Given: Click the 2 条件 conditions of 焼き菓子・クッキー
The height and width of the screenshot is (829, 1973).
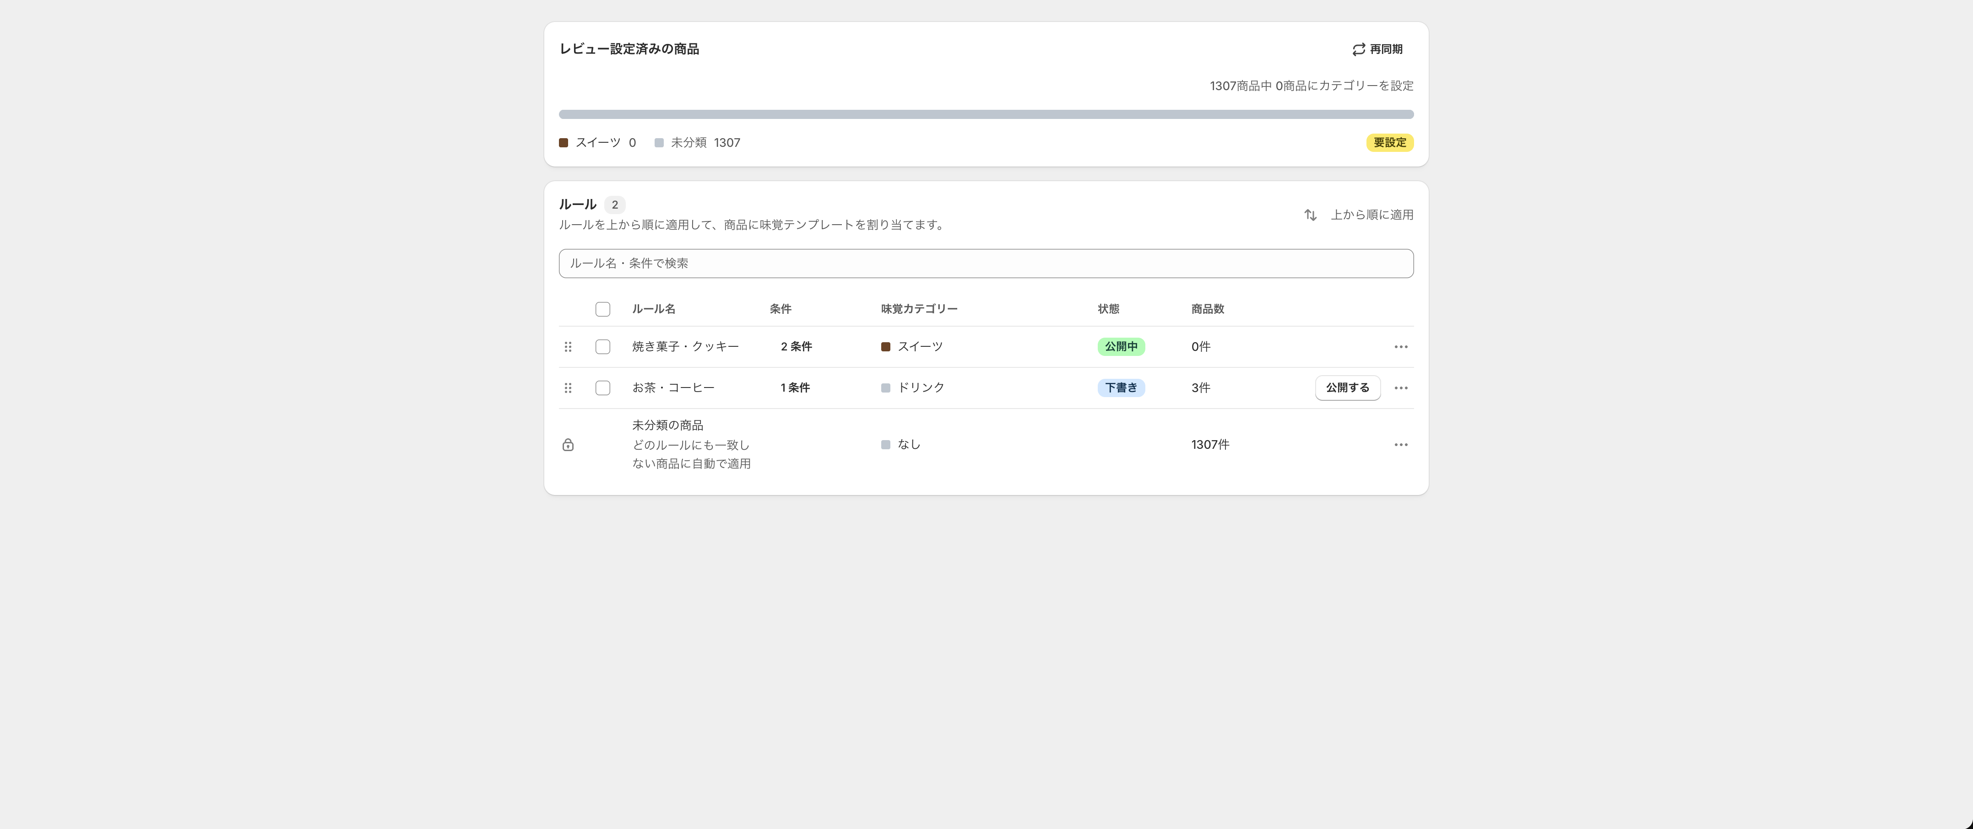Looking at the screenshot, I should 796,347.
